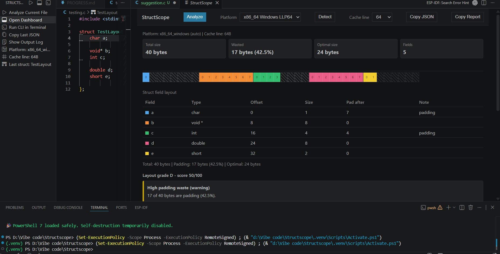
Task: Open the new terminal launch profile dropdown arrow
Action: click(454, 207)
